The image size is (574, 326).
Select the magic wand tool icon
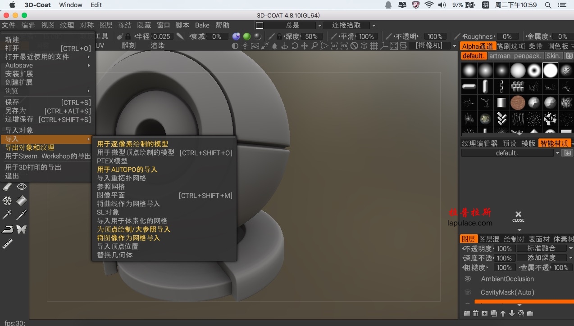coord(8,214)
